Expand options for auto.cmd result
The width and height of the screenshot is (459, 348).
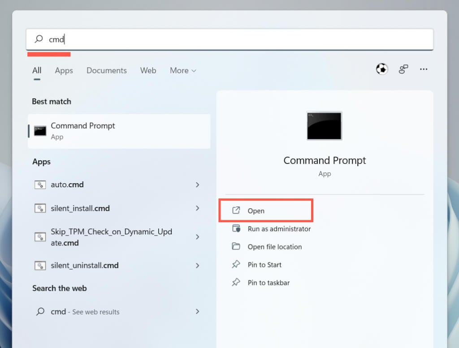pyautogui.click(x=197, y=185)
